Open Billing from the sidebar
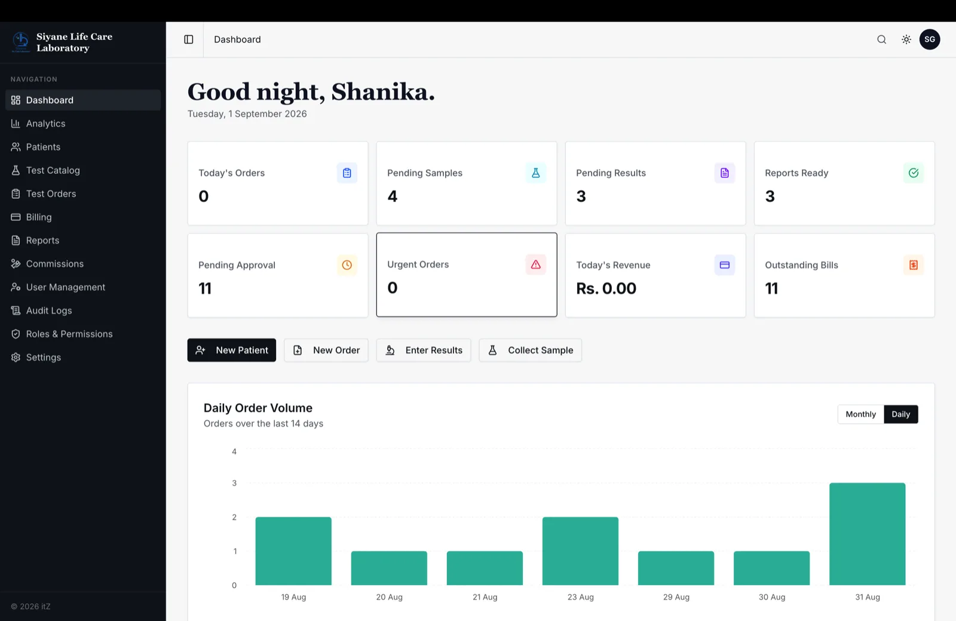The image size is (956, 621). (83, 217)
